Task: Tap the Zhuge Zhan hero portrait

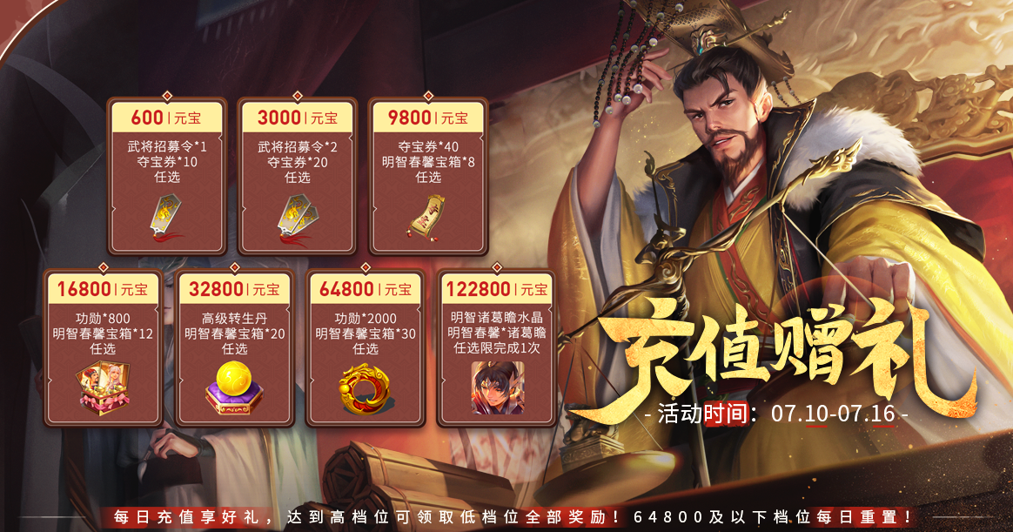Action: 497,387
